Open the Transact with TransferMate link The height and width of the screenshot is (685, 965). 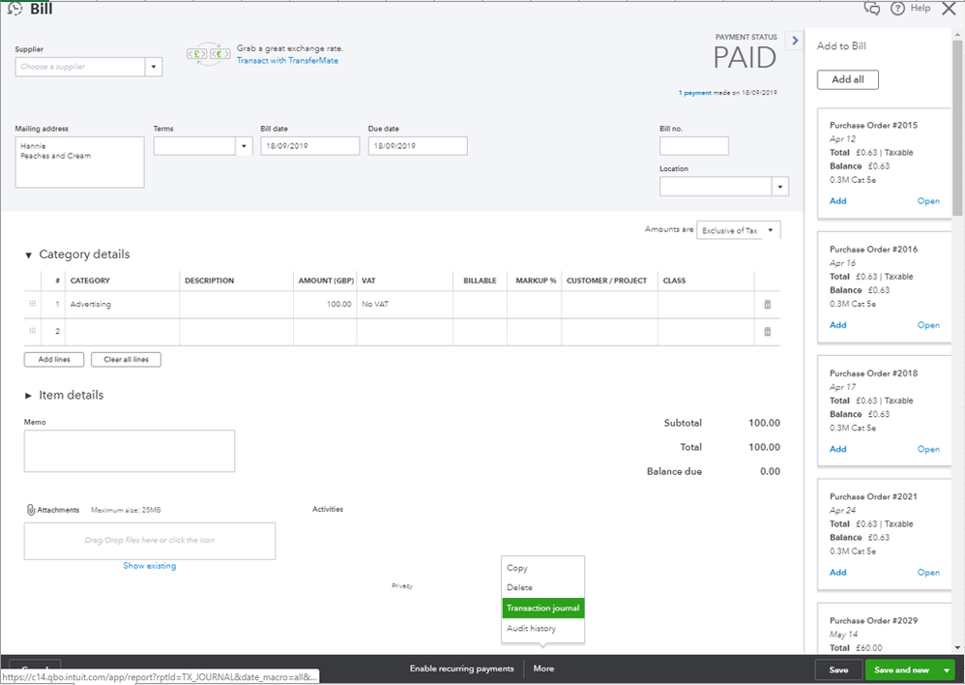287,60
